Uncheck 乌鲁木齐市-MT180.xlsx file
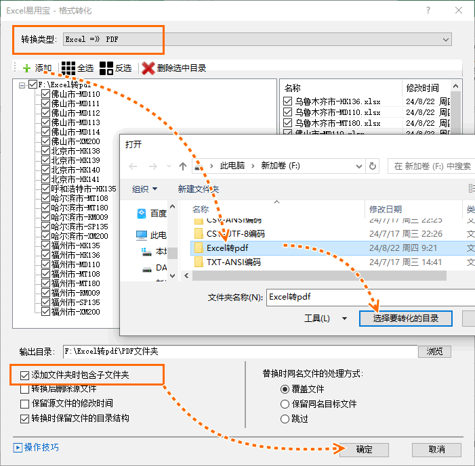The width and height of the screenshot is (475, 466). pyautogui.click(x=287, y=123)
